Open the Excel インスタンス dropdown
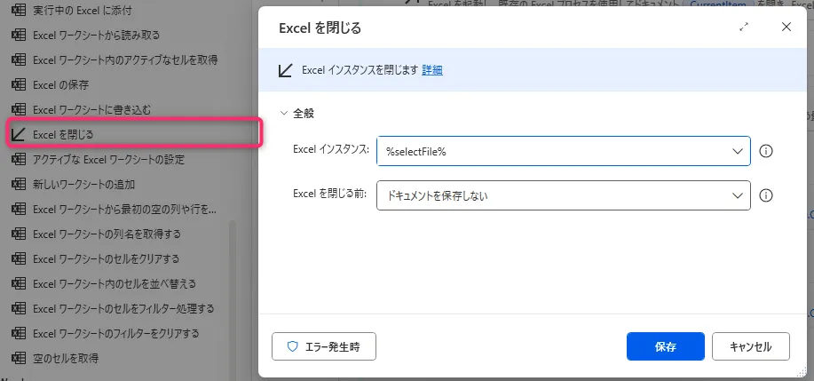This screenshot has width=814, height=381. click(x=564, y=151)
